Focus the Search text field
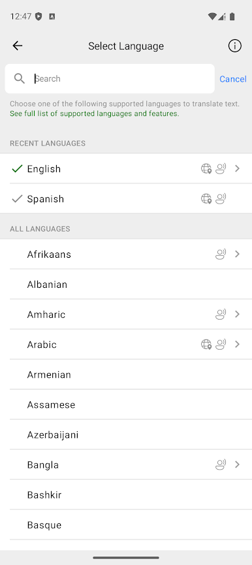The height and width of the screenshot is (565, 252). [110, 78]
